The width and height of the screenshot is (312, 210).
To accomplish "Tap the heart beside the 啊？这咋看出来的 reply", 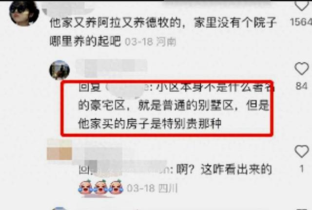I will tap(302, 152).
